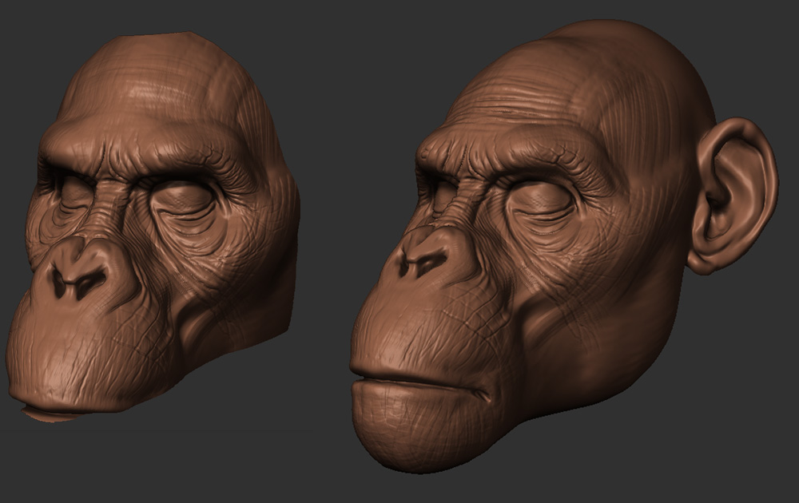The height and width of the screenshot is (503, 799).
Task: Click the right head's eye nearest the ear
Action: [543, 200]
